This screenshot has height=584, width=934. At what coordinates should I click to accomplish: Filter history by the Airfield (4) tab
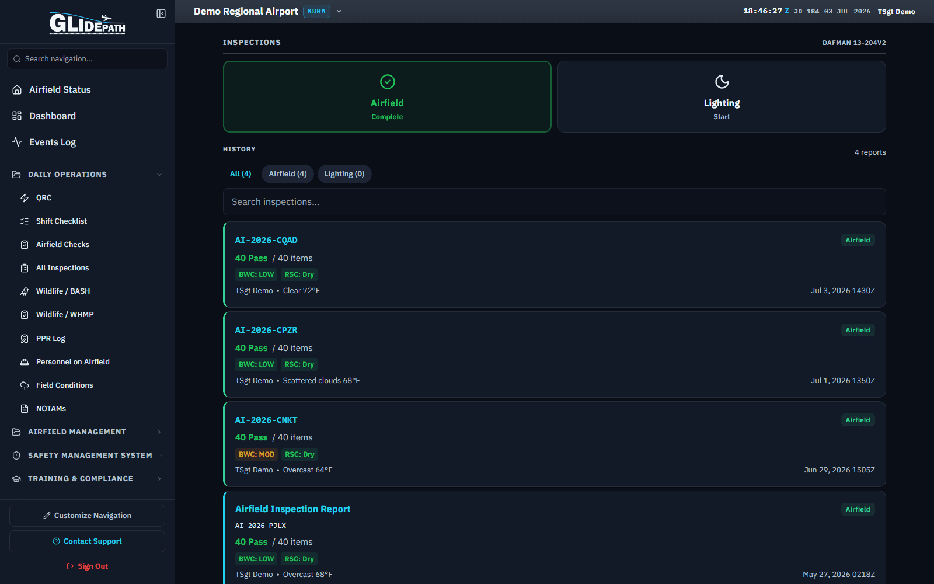288,174
